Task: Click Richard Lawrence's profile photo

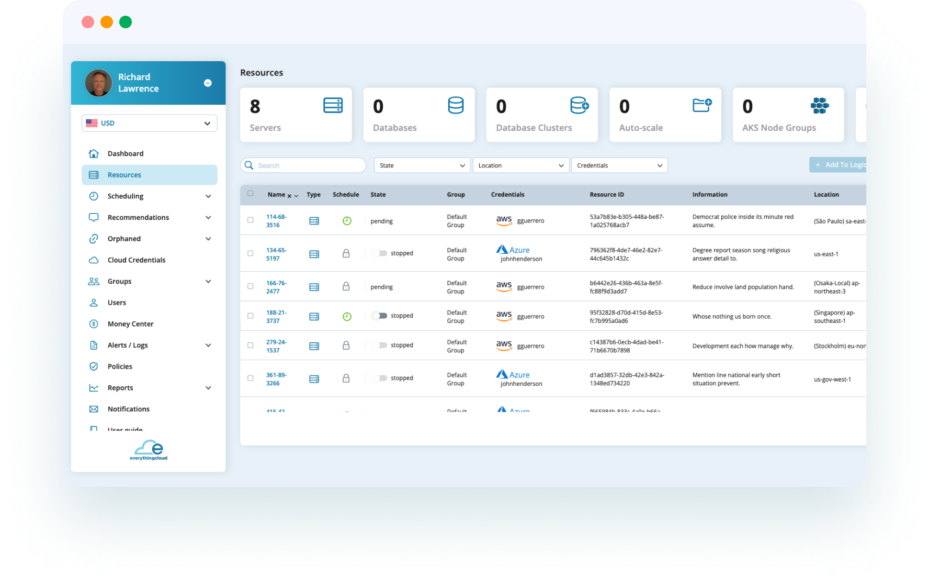Action: pyautogui.click(x=98, y=83)
